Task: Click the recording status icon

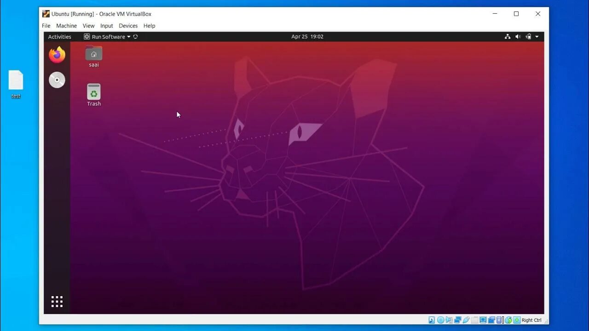Action: point(492,320)
